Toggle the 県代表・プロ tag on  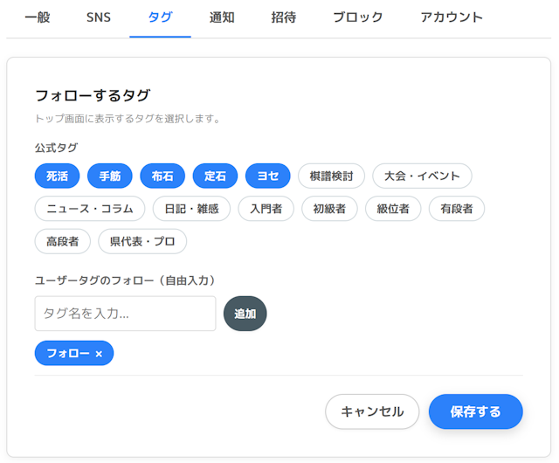(x=142, y=241)
